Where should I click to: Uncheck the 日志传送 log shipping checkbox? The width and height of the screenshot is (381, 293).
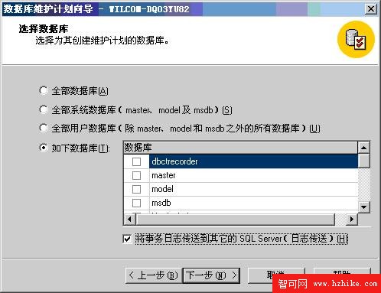[127, 239]
